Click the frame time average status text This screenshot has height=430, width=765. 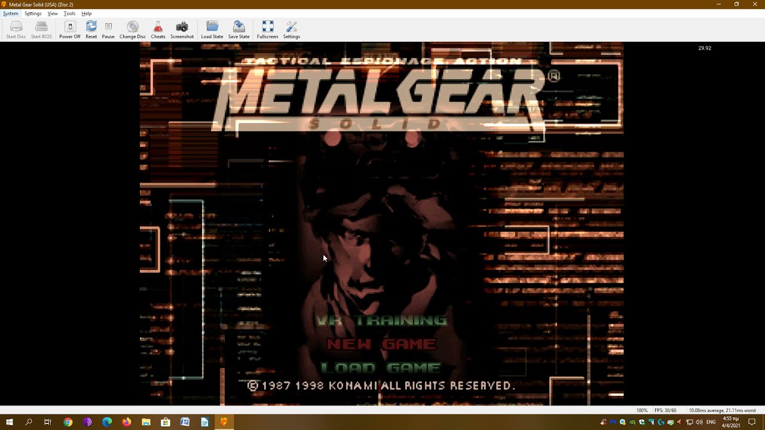[723, 410]
